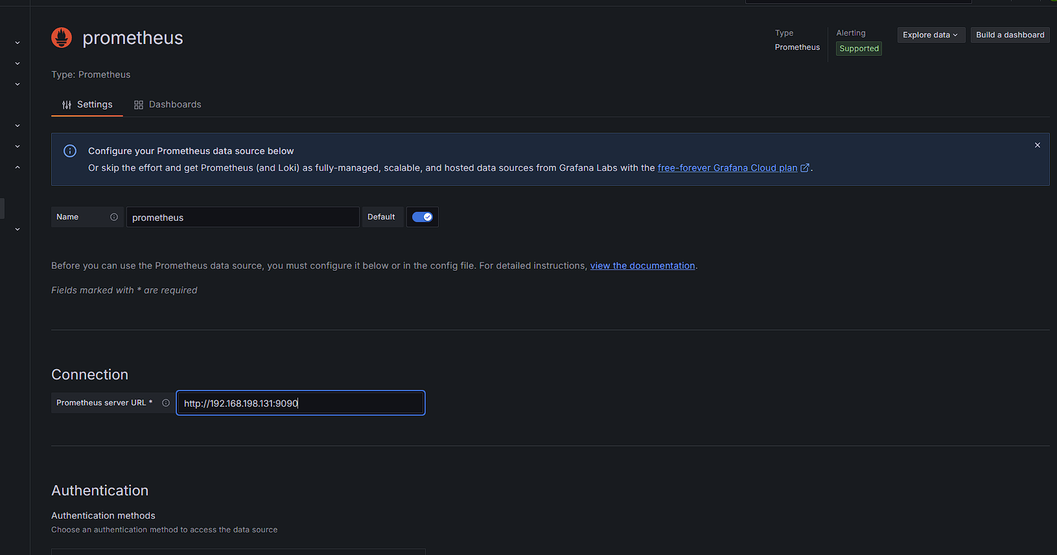The height and width of the screenshot is (555, 1057).
Task: Click info icon beside Name label
Action: (x=114, y=217)
